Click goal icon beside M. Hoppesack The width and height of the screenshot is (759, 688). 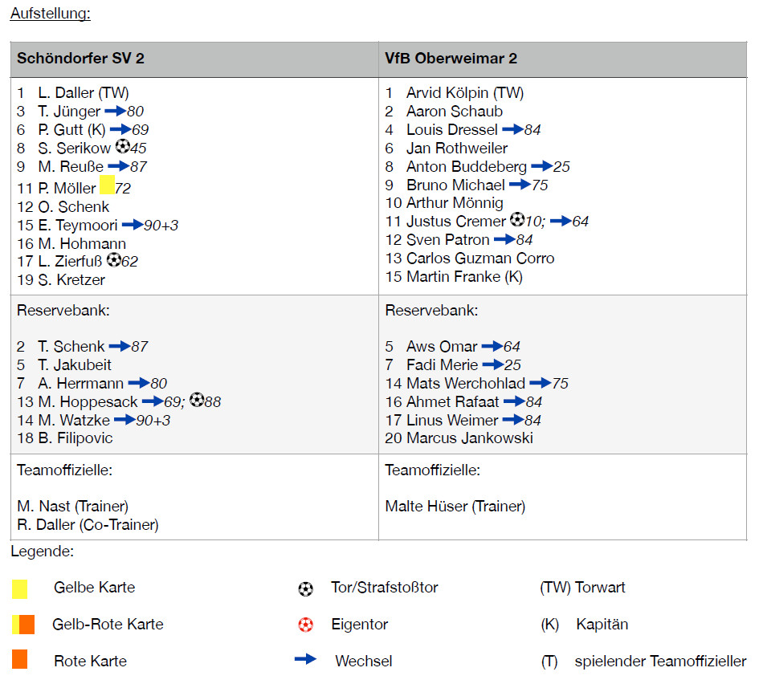tap(197, 400)
